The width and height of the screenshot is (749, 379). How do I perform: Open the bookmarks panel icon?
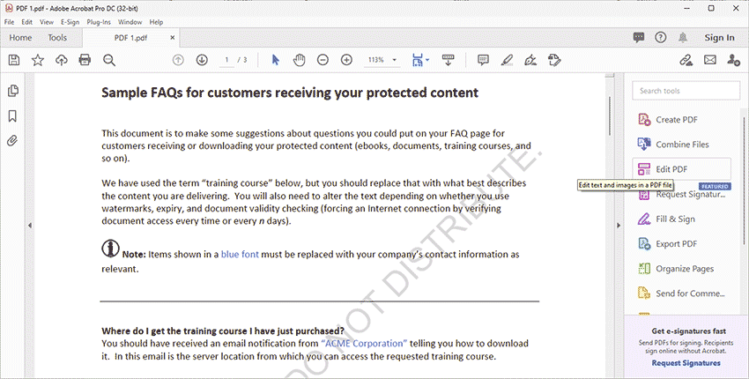tap(13, 115)
